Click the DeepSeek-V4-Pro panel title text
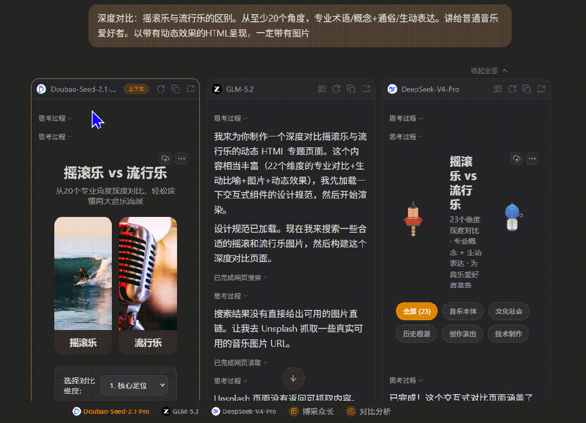This screenshot has width=586, height=423. [x=430, y=89]
